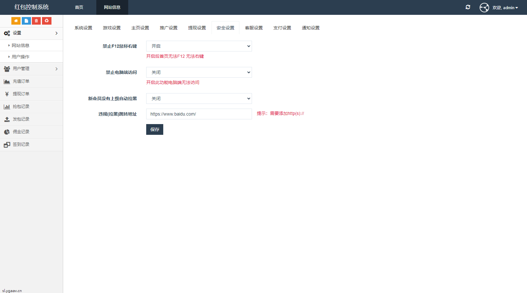Image resolution: width=527 pixels, height=293 pixels.
Task: Click the bar chart icon beside 抢包记录
Action: pos(7,106)
